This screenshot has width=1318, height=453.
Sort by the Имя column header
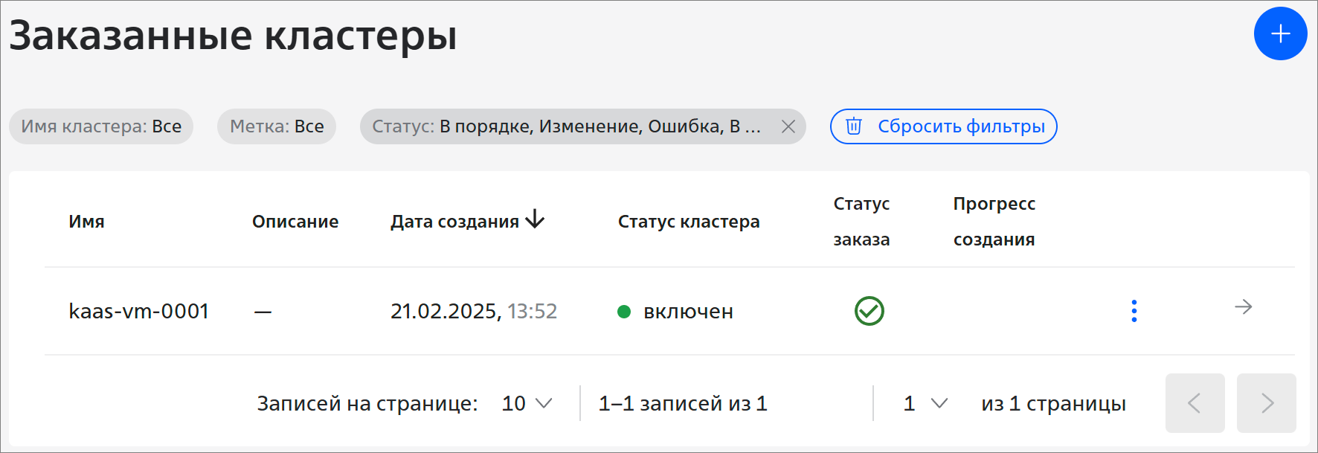pyautogui.click(x=86, y=222)
